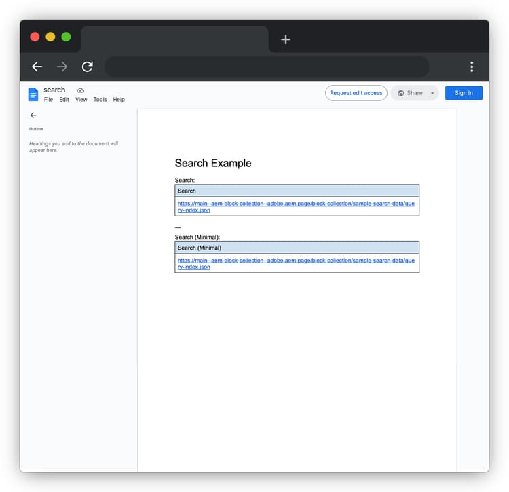Open a new browser tab
The height and width of the screenshot is (492, 509).
(286, 39)
